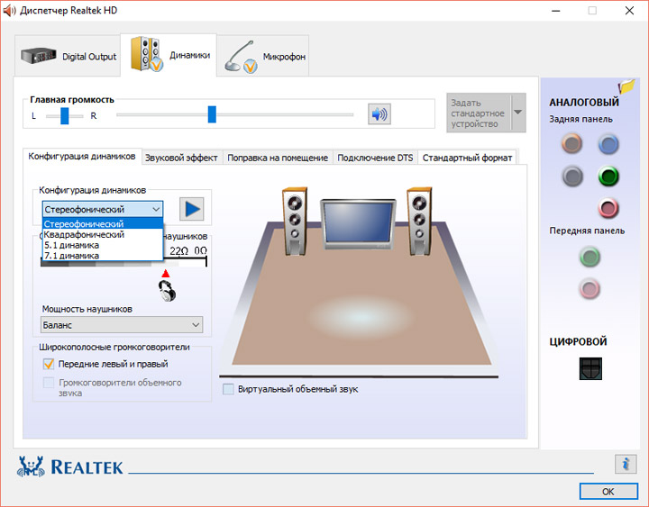The image size is (649, 507).
Task: Click the green front panel jack
Action: click(590, 257)
